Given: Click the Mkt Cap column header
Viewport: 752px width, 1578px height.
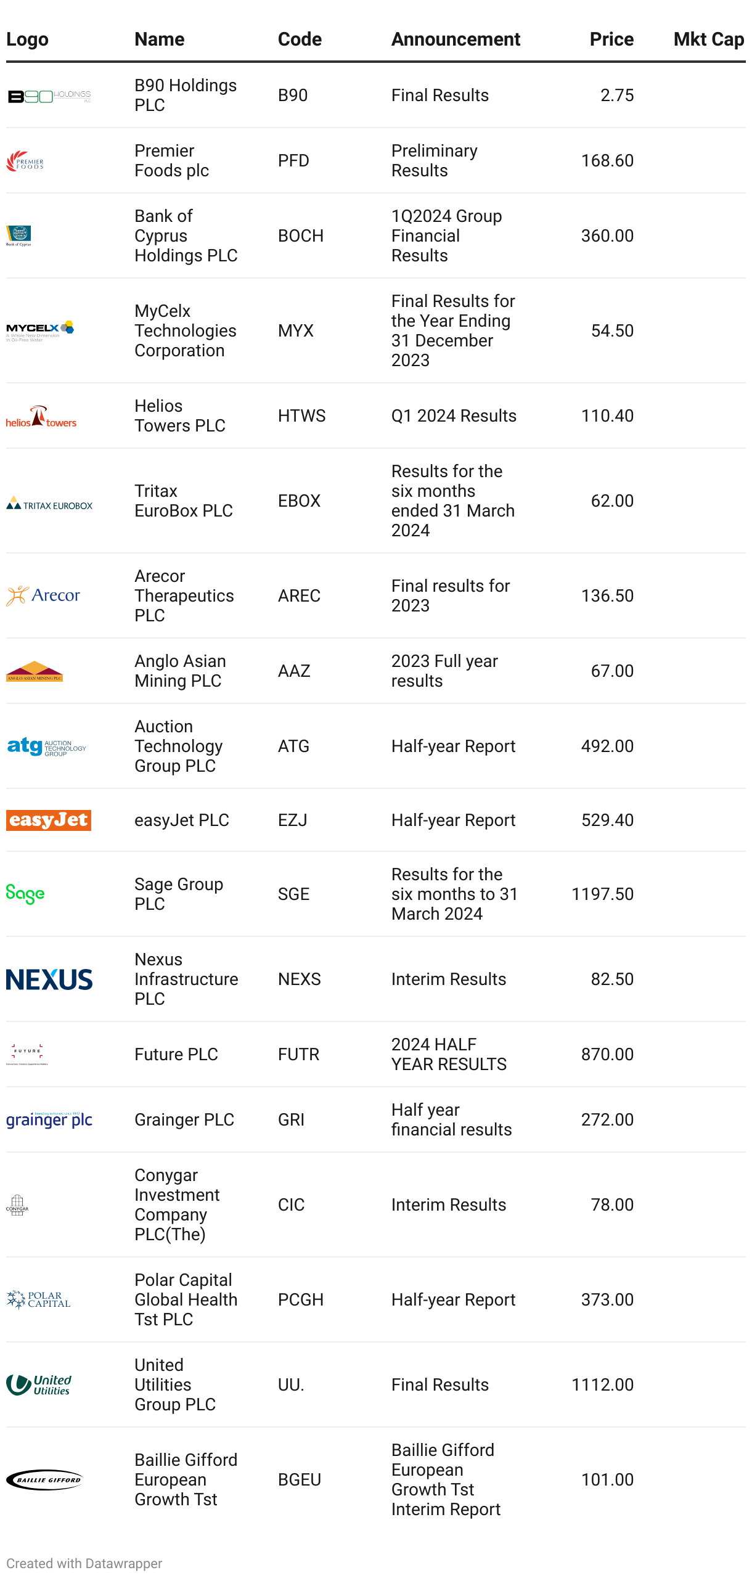Looking at the screenshot, I should [x=708, y=39].
